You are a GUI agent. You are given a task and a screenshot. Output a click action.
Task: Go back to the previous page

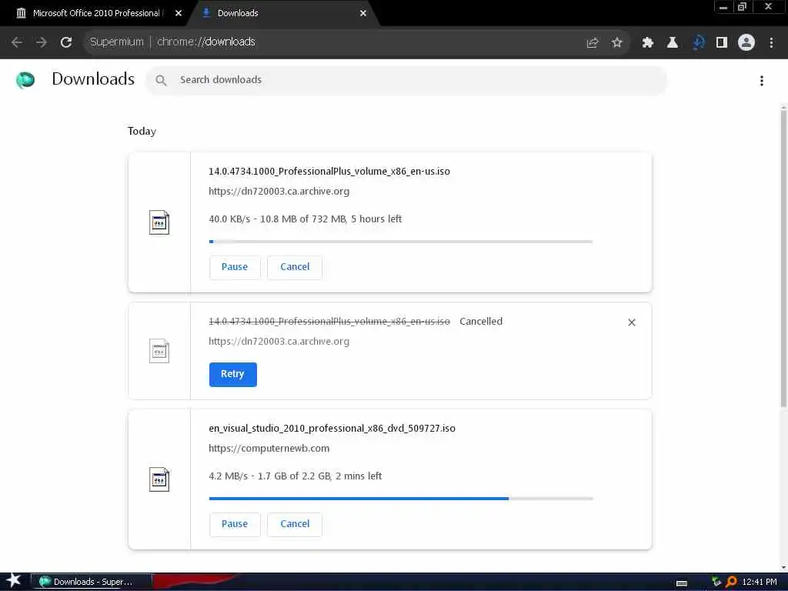[x=17, y=42]
